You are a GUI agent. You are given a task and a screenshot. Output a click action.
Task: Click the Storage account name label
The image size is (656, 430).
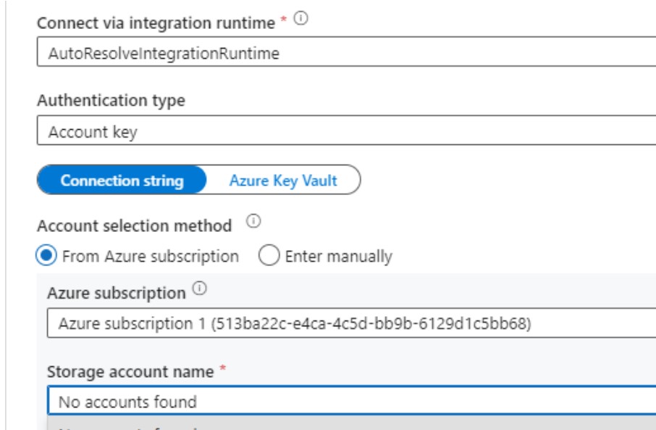pos(130,372)
